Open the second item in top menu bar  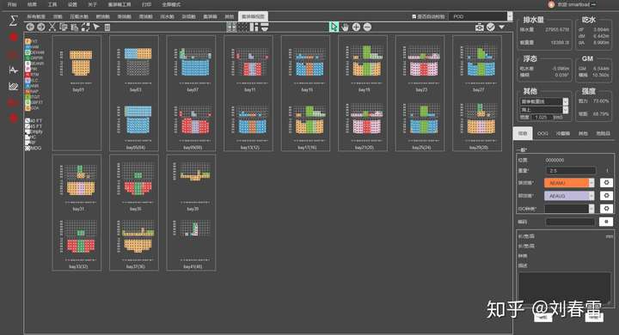tap(32, 4)
